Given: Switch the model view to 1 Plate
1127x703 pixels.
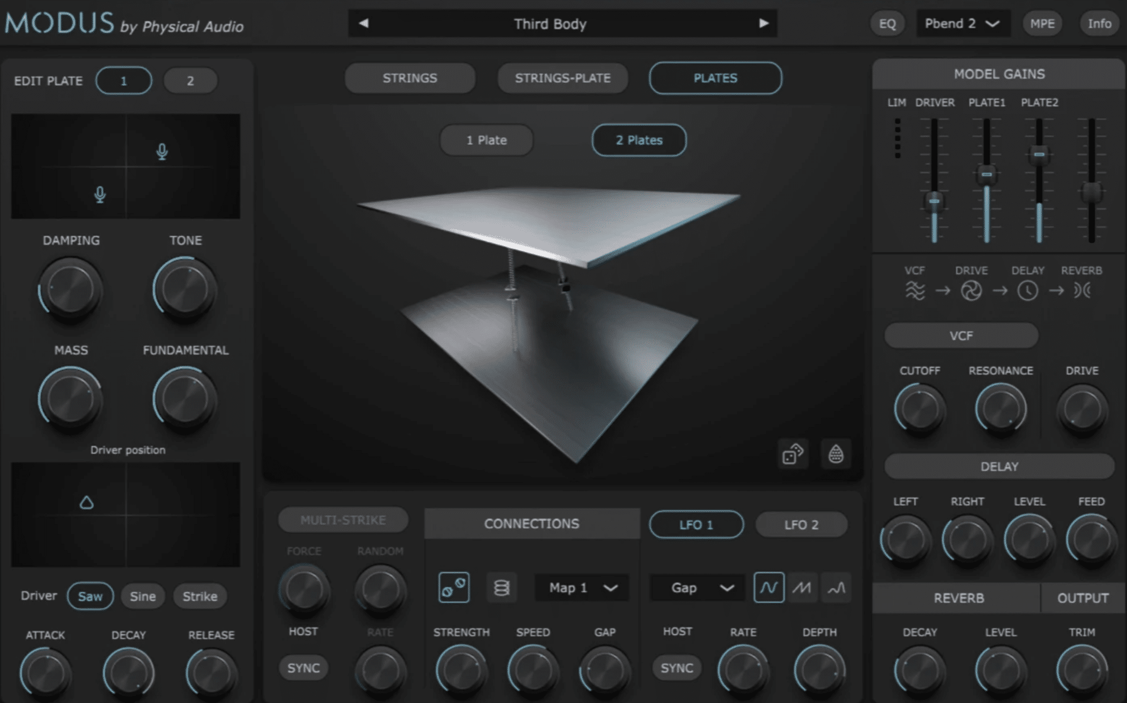Looking at the screenshot, I should [485, 140].
